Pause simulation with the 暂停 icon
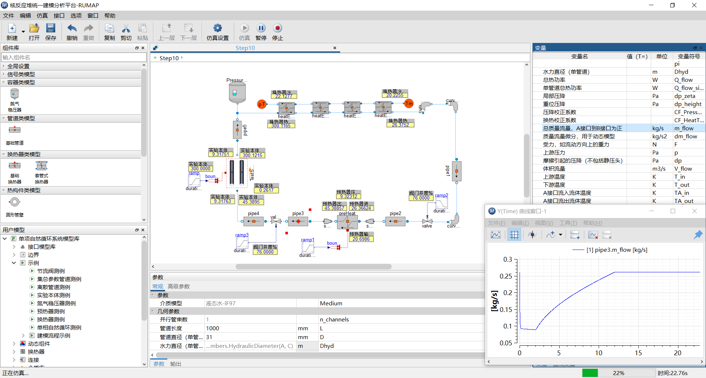The width and height of the screenshot is (706, 378). [x=261, y=28]
